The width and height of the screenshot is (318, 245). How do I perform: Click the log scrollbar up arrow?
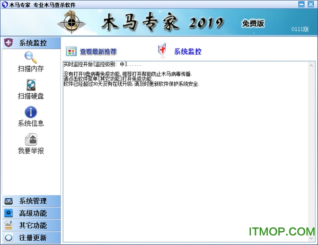pos(311,65)
